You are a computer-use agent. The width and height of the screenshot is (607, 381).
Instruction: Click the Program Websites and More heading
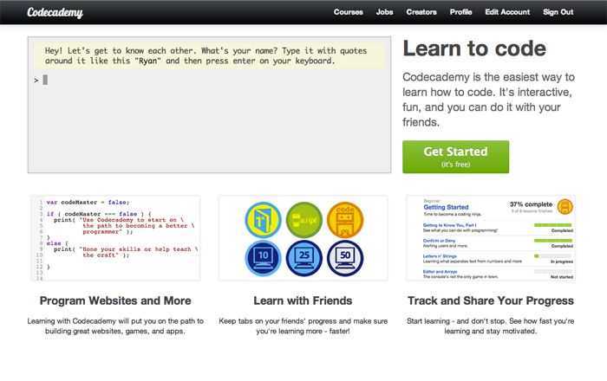[115, 300]
